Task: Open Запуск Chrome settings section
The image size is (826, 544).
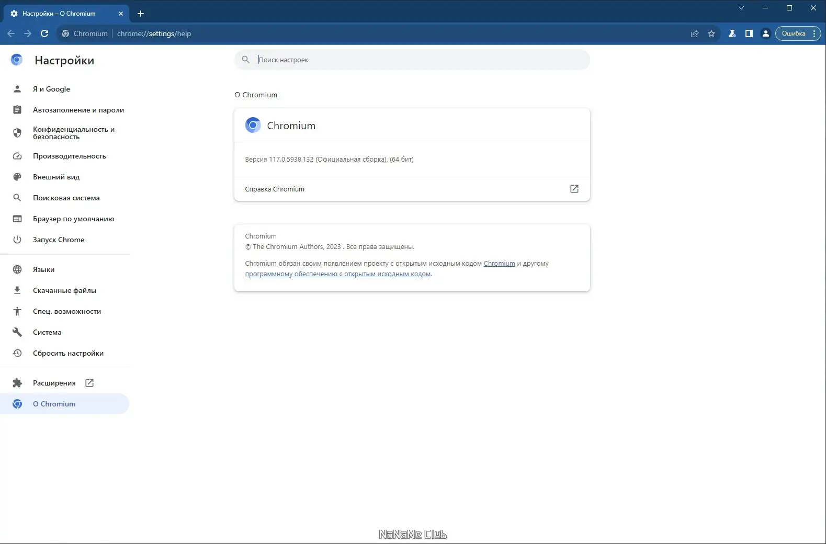Action: click(x=65, y=240)
